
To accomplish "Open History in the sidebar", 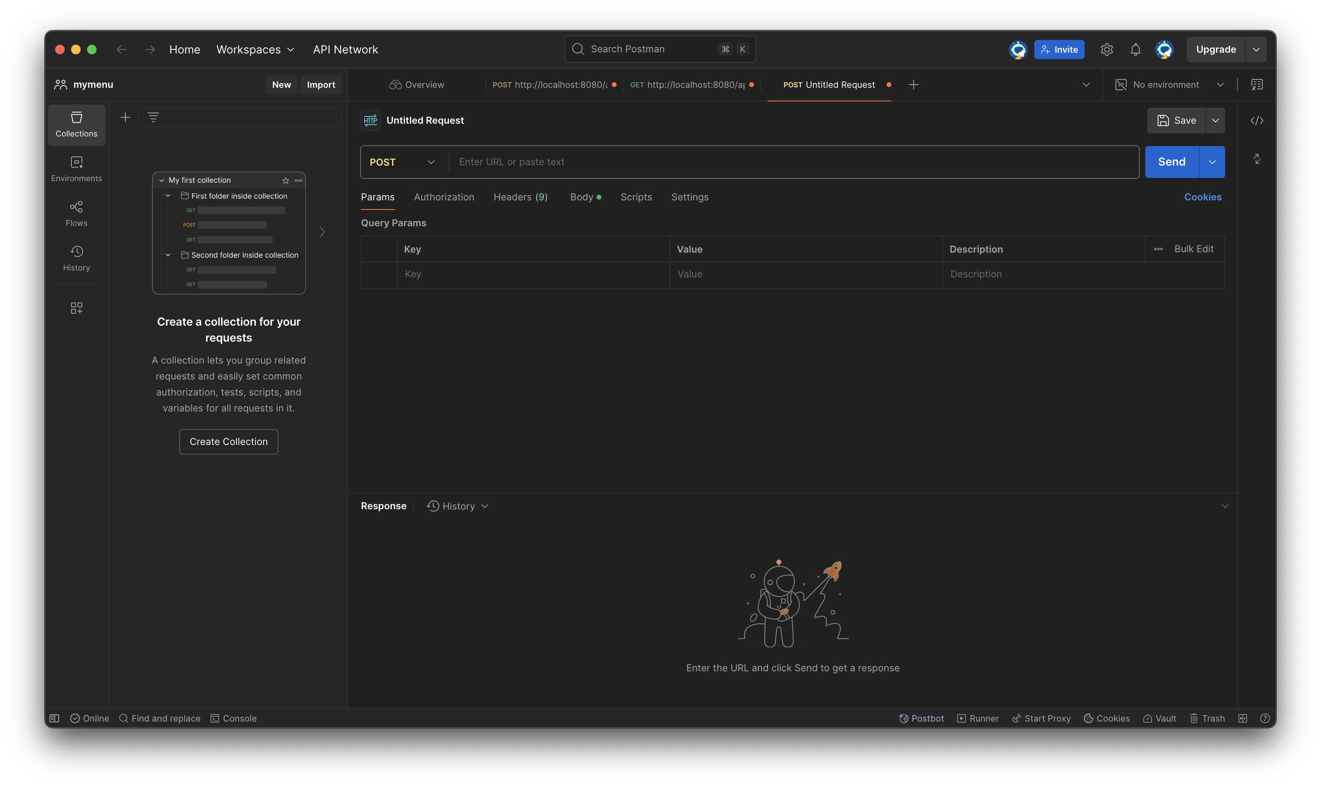I will coord(76,258).
